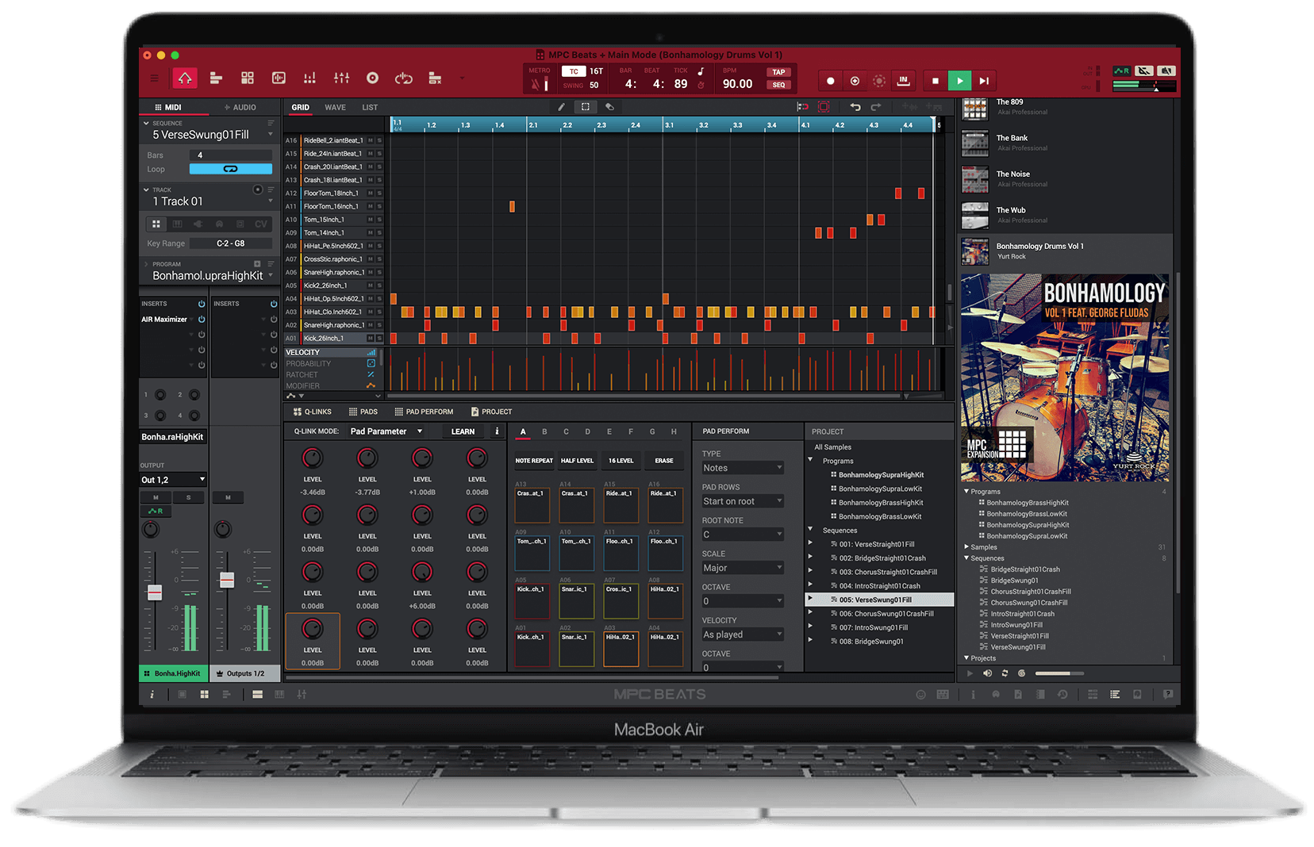
Task: Open the pad mute mode icon
Action: pos(435,78)
